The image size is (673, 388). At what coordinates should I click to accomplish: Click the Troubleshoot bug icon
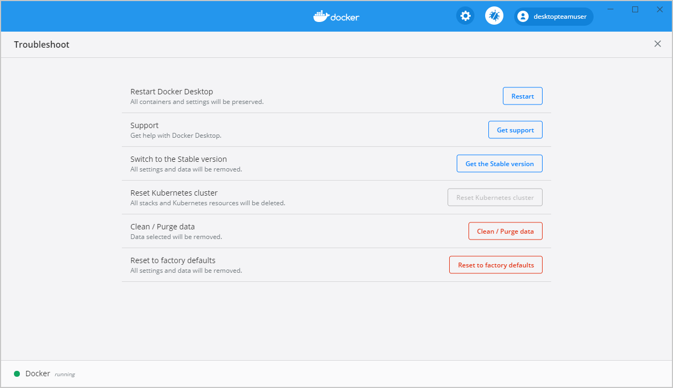tap(494, 16)
